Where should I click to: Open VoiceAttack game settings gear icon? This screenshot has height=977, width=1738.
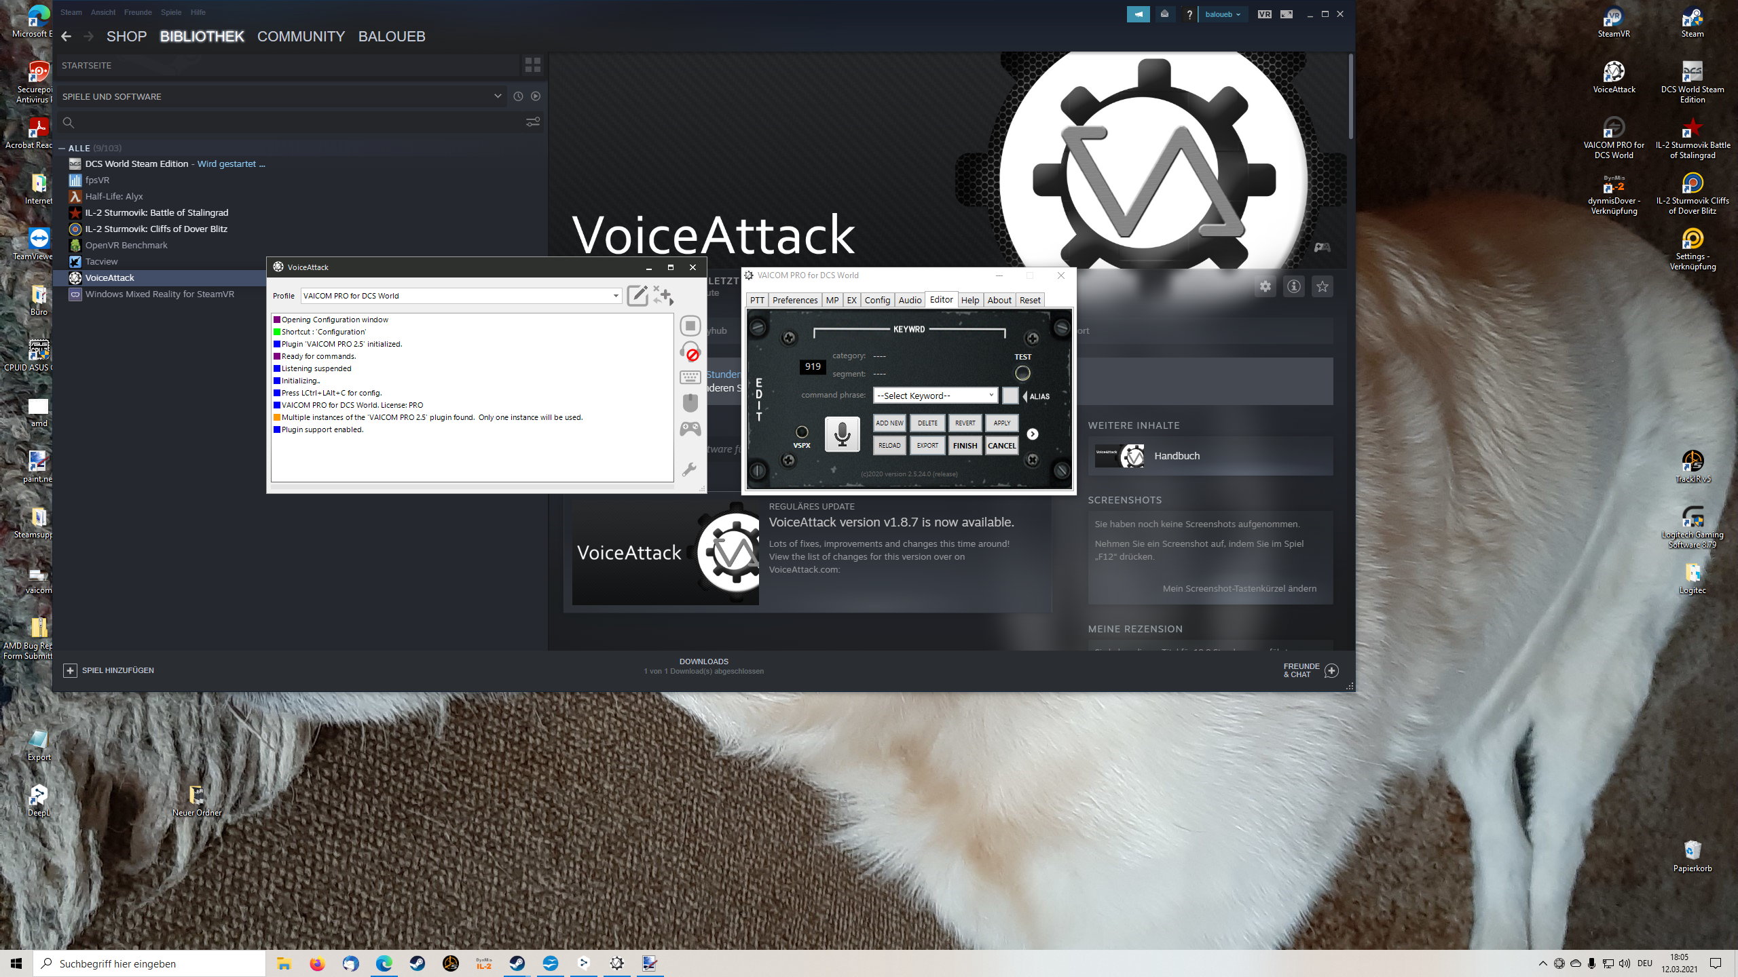tap(1265, 287)
